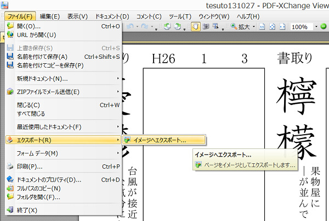Expand the フォーム データ(M) submenu
This screenshot has width=329, height=221.
(64, 153)
